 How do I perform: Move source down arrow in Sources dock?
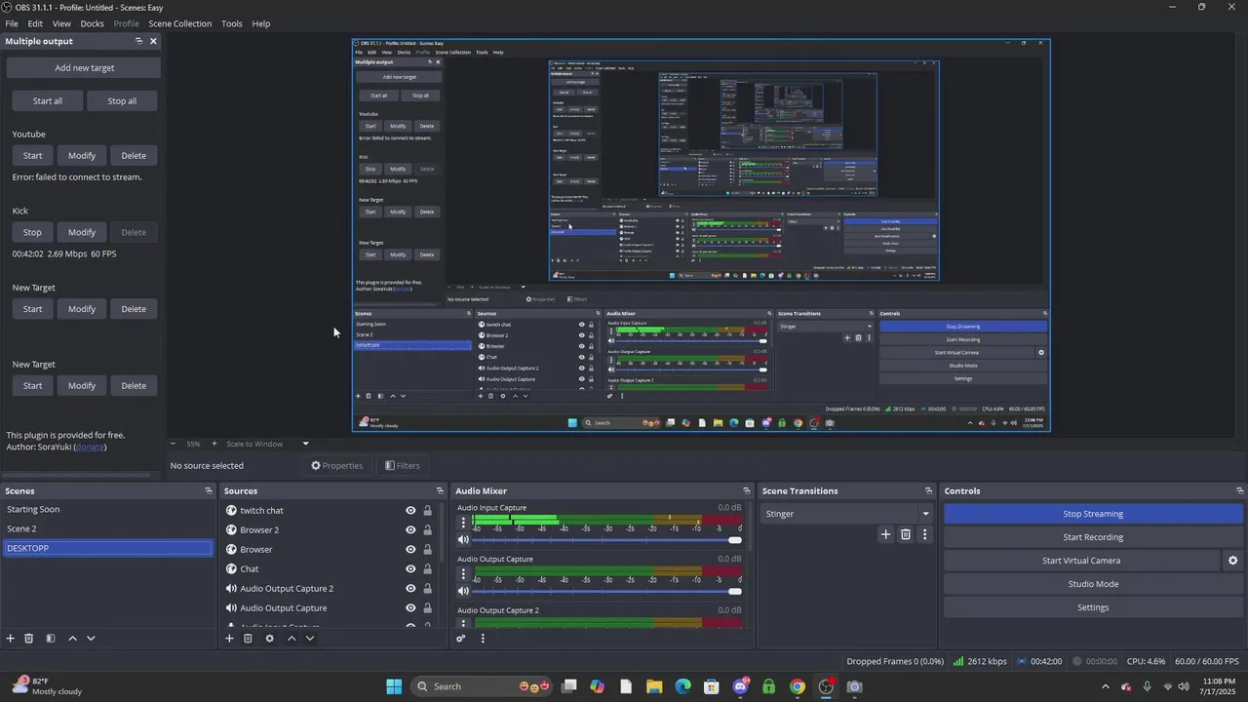click(309, 639)
